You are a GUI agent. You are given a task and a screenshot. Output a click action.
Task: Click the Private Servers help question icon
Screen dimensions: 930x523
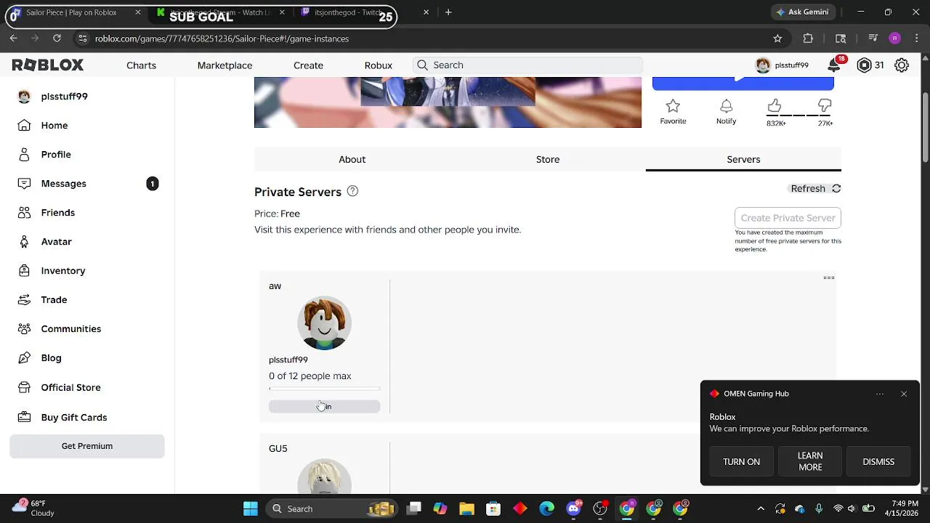click(352, 191)
